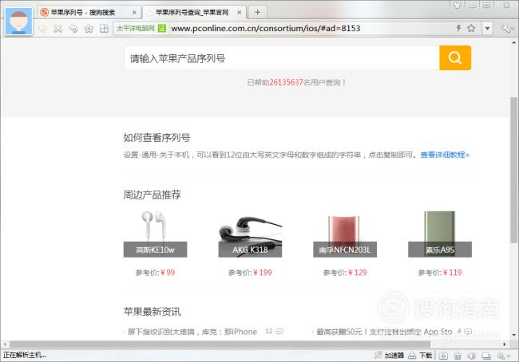Click the screen icon in status bar
519x362 pixels.
pos(486,356)
